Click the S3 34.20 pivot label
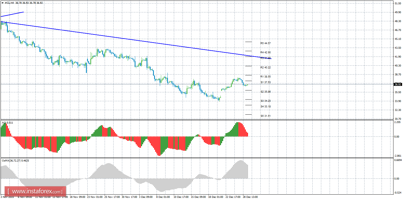This screenshot has height=200, width=404. click(x=266, y=101)
